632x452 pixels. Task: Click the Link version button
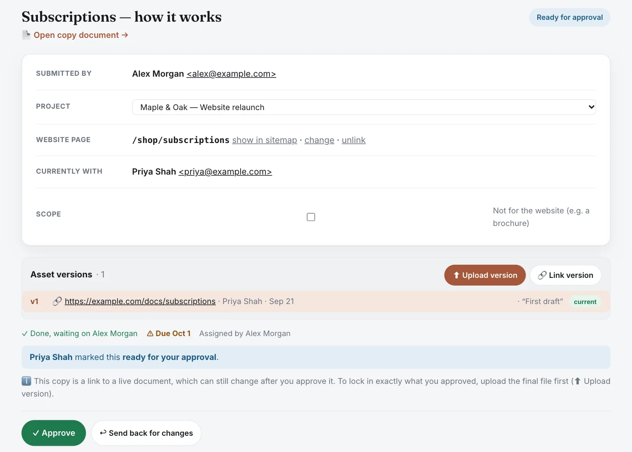point(565,275)
